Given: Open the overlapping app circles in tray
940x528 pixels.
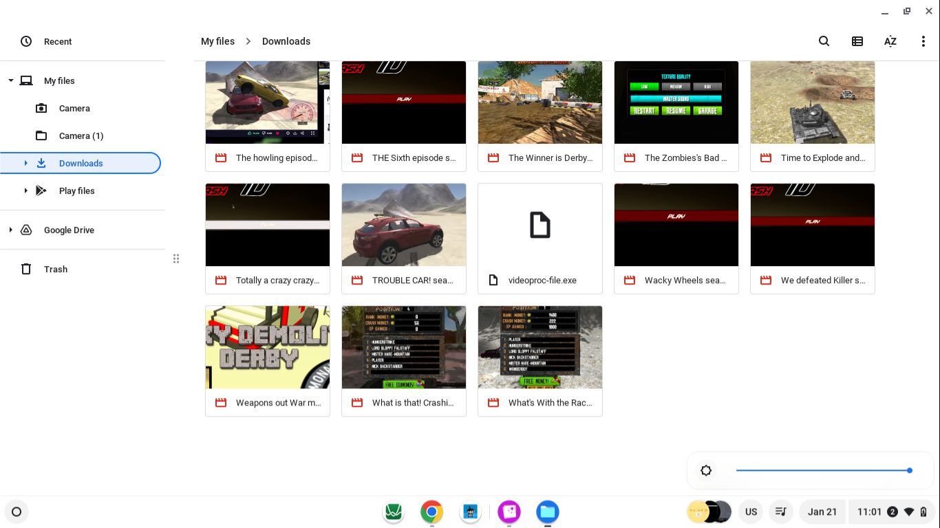Looking at the screenshot, I should (709, 511).
